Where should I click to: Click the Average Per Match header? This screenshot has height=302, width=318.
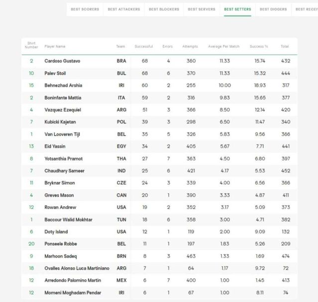click(223, 47)
